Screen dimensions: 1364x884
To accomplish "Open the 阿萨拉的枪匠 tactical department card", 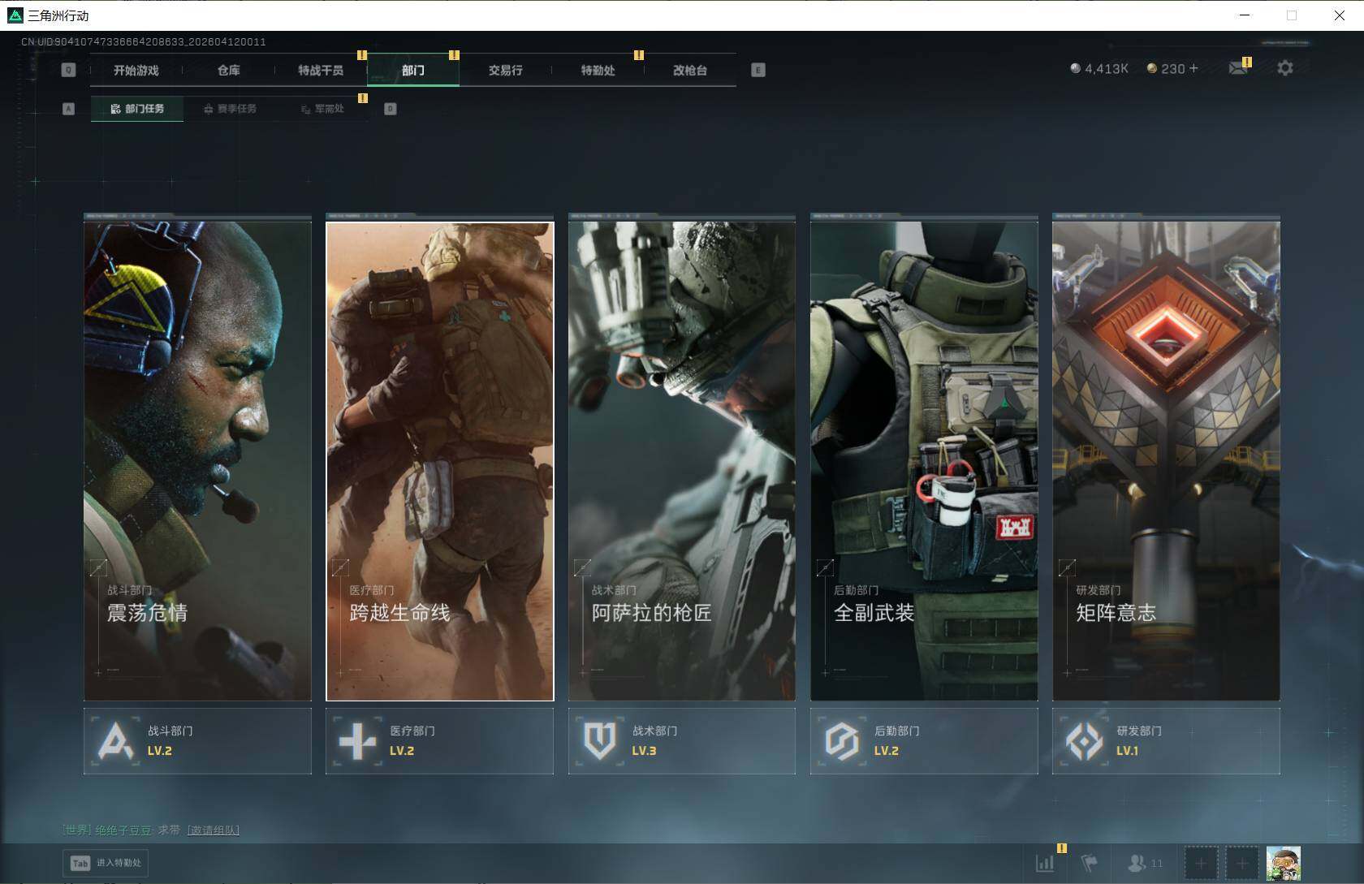I will click(682, 460).
